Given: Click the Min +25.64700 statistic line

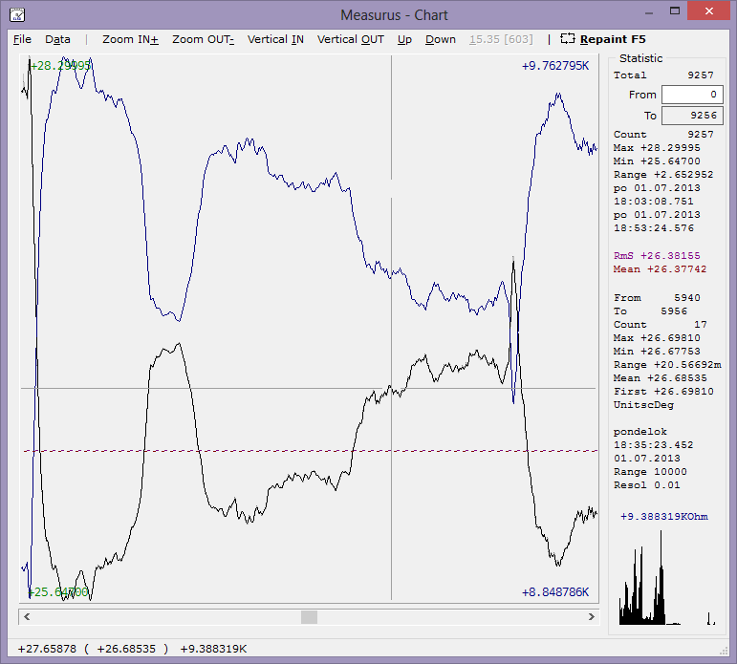Looking at the screenshot, I should point(657,161).
